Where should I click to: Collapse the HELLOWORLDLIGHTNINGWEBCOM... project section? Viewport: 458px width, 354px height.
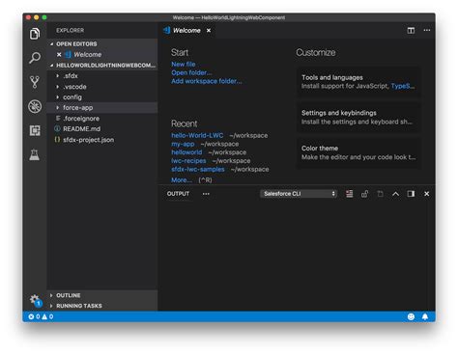(x=51, y=66)
